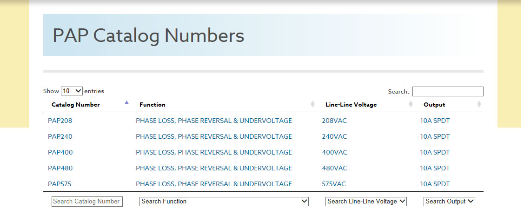This screenshot has height=216, width=524.
Task: Click the Output column sort arrows icon
Action: (x=479, y=104)
